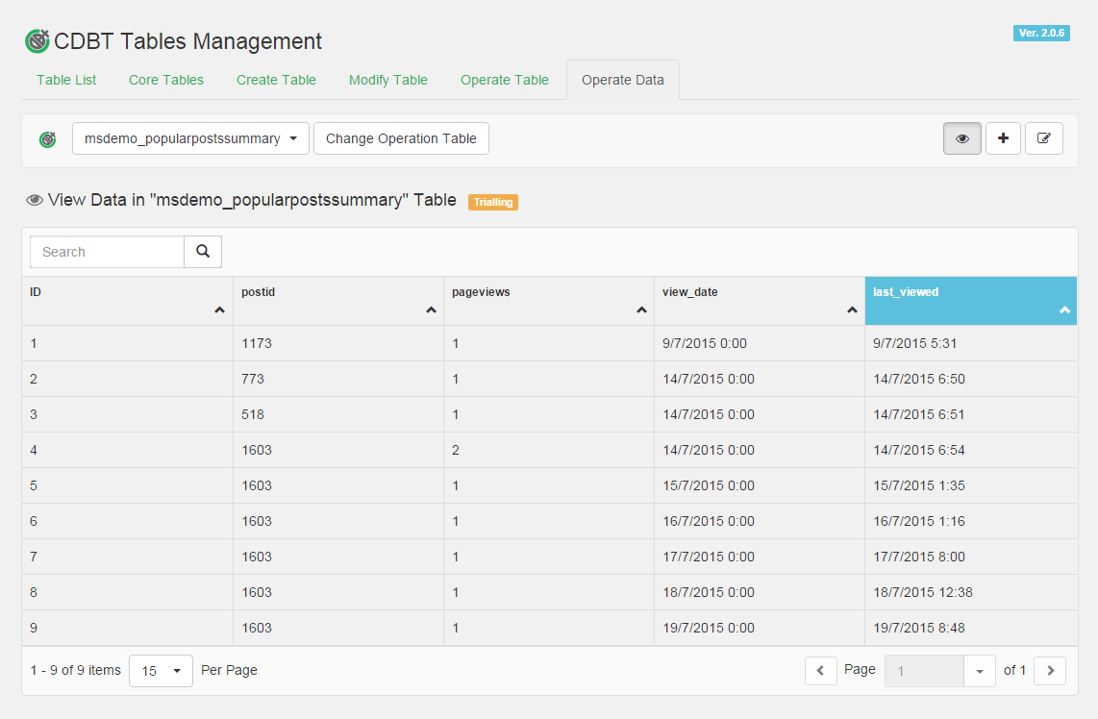This screenshot has width=1098, height=719.
Task: Click the magnifier search button
Action: (x=203, y=252)
